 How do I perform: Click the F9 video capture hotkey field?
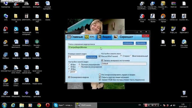point(76,57)
